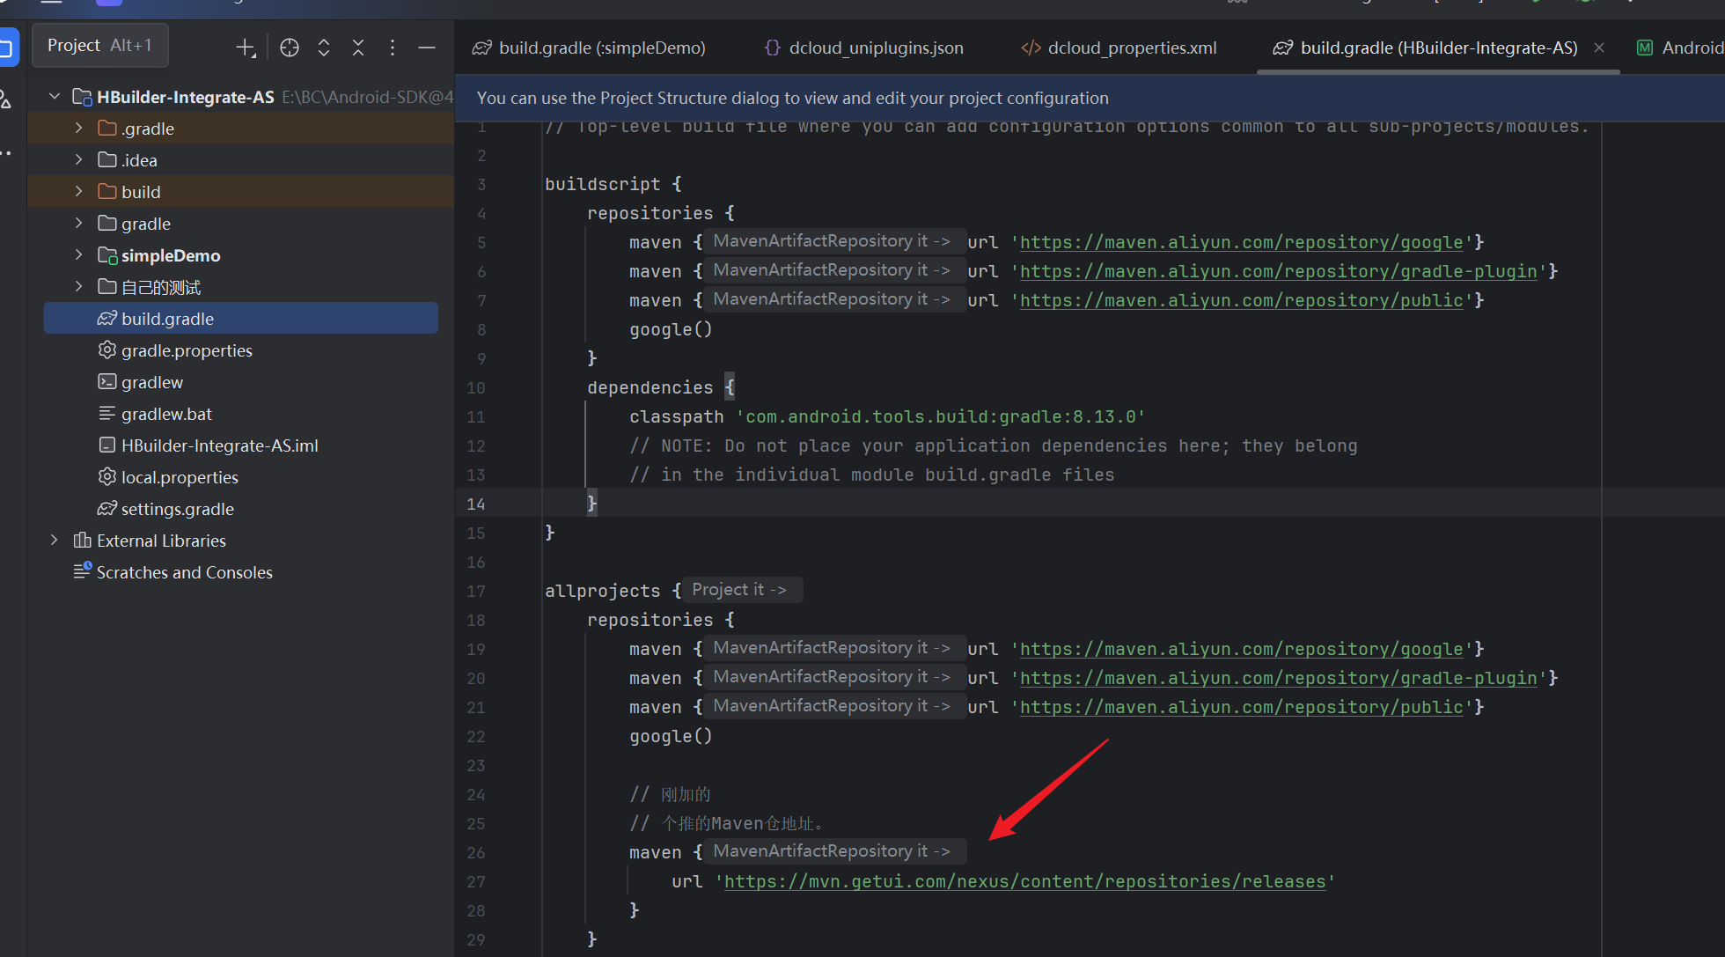
Task: Click aliyun gradle-plugin URL on line 6
Action: [x=1278, y=271]
